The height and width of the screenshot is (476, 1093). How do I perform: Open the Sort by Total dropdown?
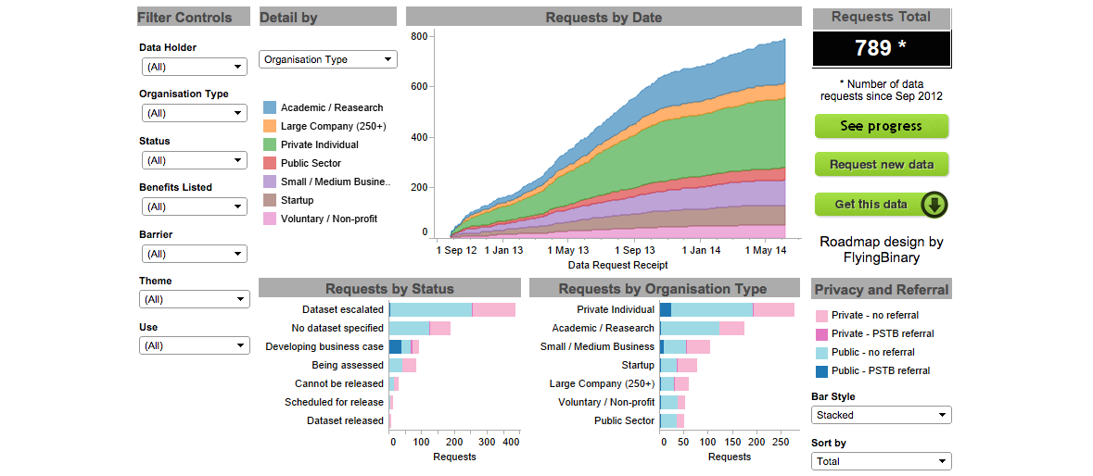coord(881,460)
